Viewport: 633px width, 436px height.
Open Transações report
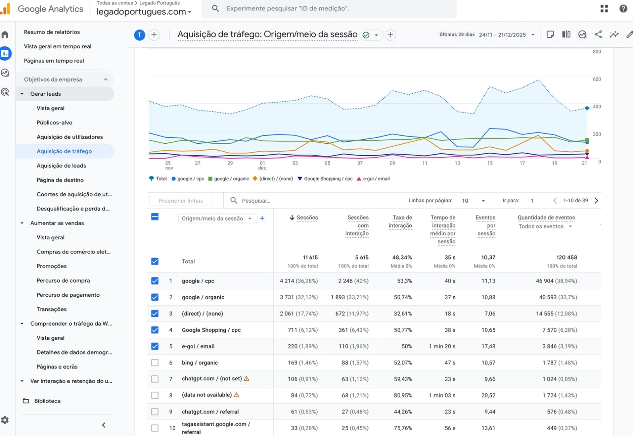coord(52,309)
